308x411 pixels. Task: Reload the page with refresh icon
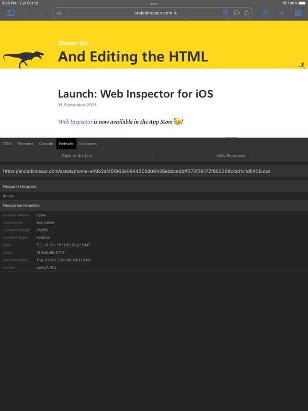coord(246,12)
